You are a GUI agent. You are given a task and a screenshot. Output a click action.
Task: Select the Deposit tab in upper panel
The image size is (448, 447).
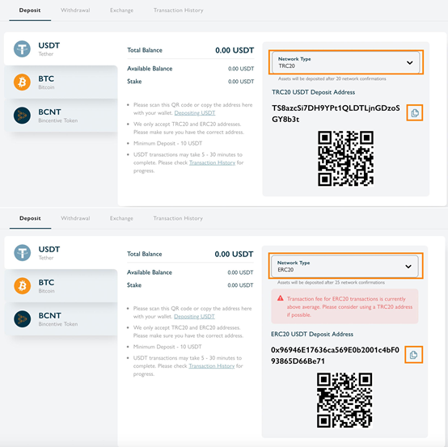point(30,11)
